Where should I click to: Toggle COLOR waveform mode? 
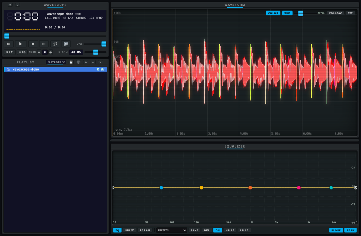[273, 13]
